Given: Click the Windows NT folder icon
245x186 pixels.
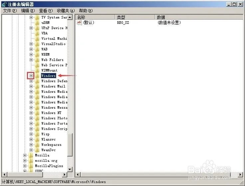Looking at the screenshot, I should point(37,113).
